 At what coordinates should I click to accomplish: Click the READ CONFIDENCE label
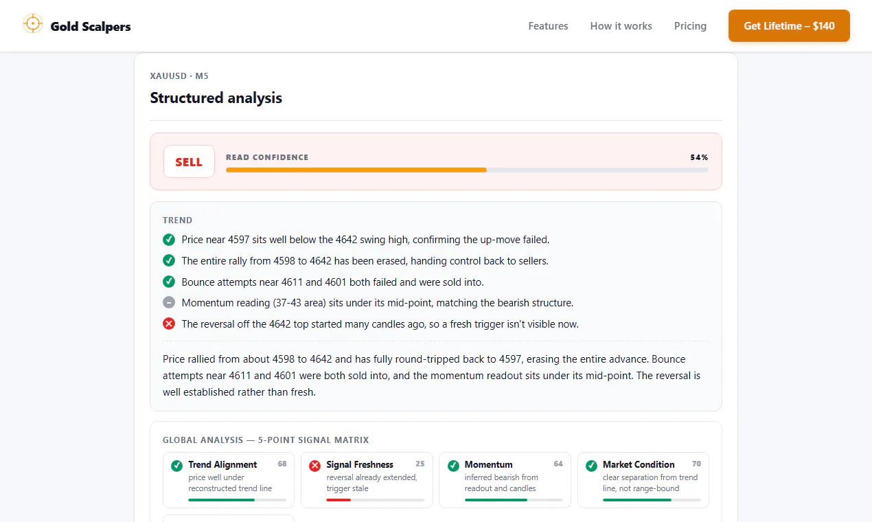coord(267,157)
